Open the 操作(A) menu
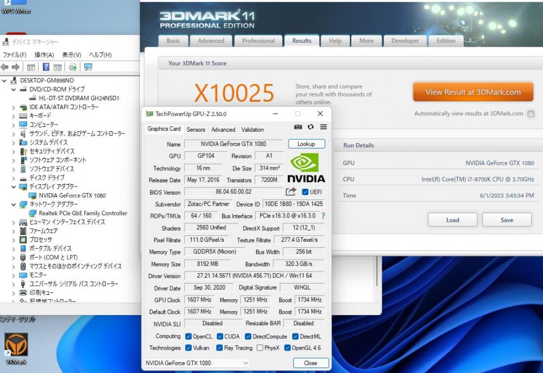543x373 pixels. [45, 55]
